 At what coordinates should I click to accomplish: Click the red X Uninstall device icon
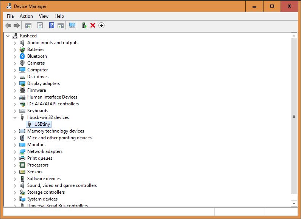click(x=93, y=25)
